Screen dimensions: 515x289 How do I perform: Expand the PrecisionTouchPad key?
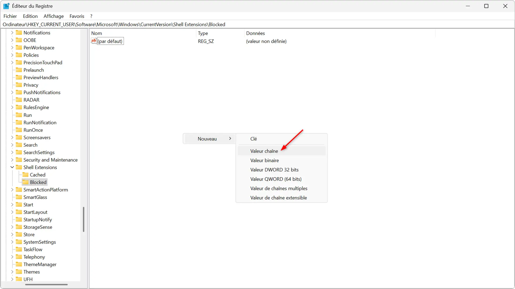pyautogui.click(x=12, y=63)
